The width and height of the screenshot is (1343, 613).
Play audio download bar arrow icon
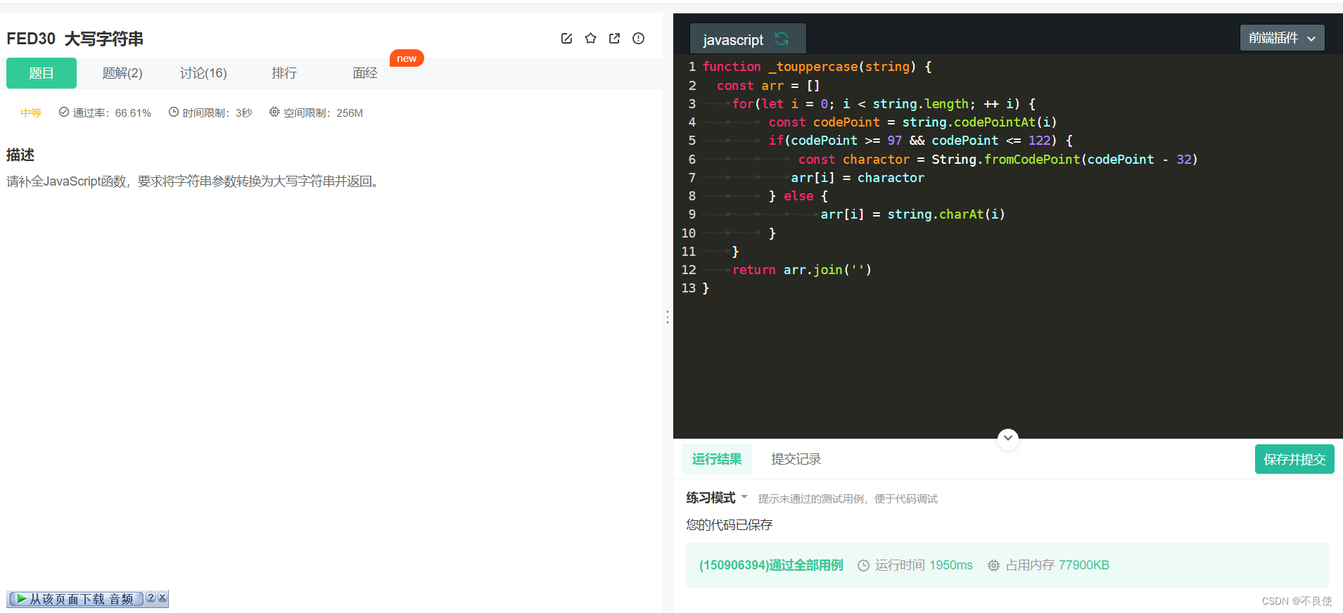point(22,598)
